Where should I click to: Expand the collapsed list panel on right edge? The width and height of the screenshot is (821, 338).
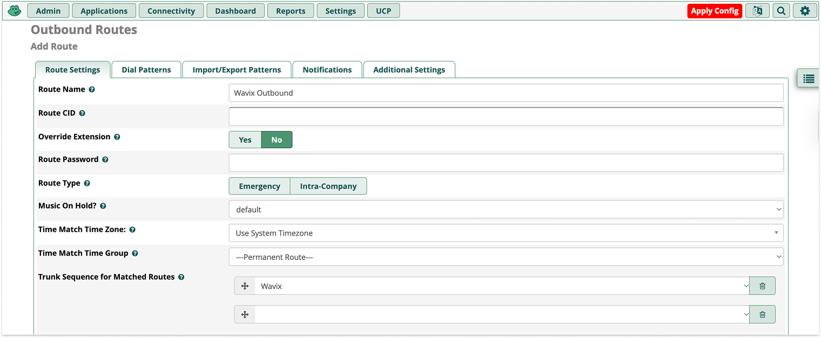click(807, 78)
